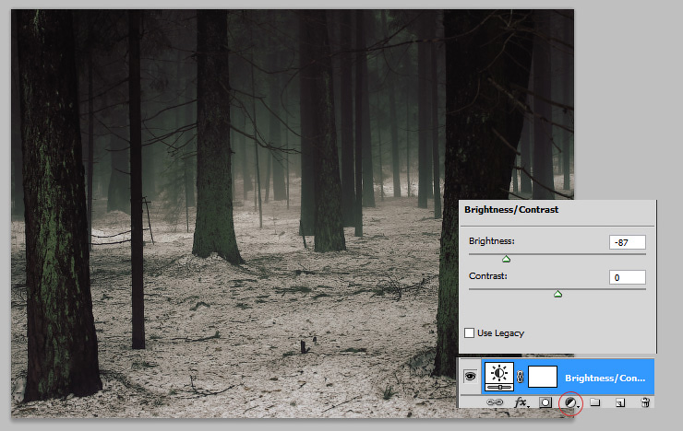Create a new layer
The width and height of the screenshot is (683, 431).
(620, 402)
